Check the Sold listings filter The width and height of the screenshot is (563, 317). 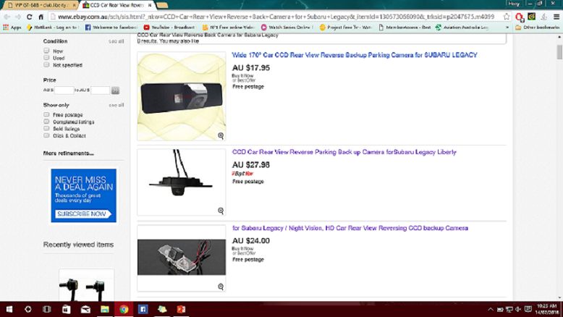click(46, 129)
